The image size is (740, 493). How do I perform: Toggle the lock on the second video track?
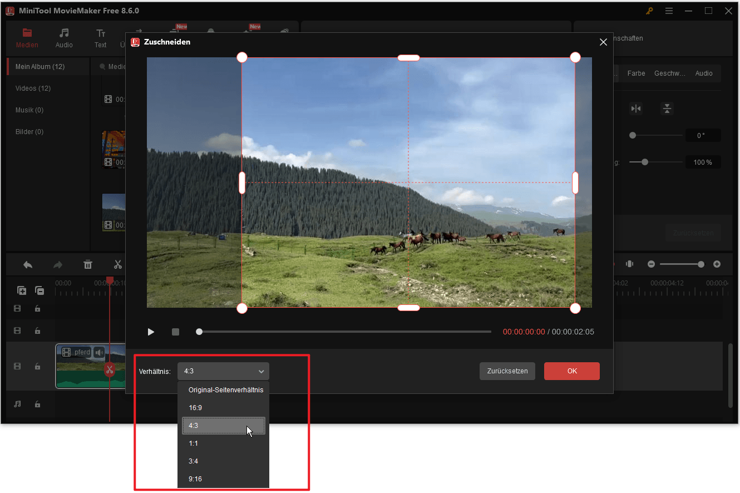[37, 331]
